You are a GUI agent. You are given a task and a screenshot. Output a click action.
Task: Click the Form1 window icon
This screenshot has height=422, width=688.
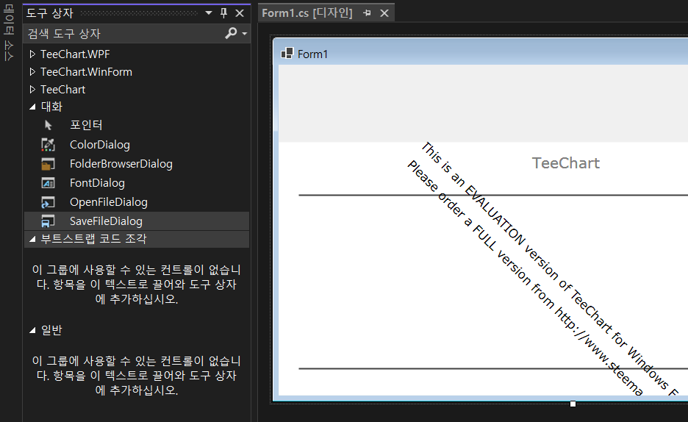[287, 54]
